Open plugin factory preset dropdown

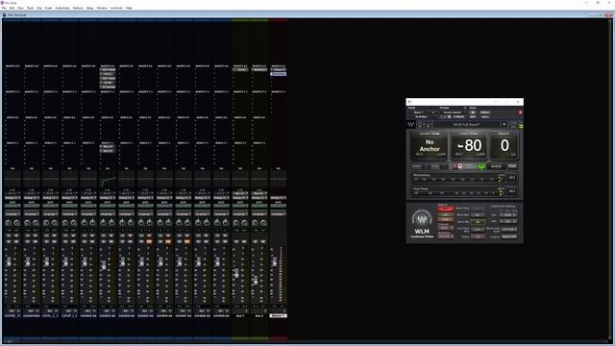click(x=453, y=112)
